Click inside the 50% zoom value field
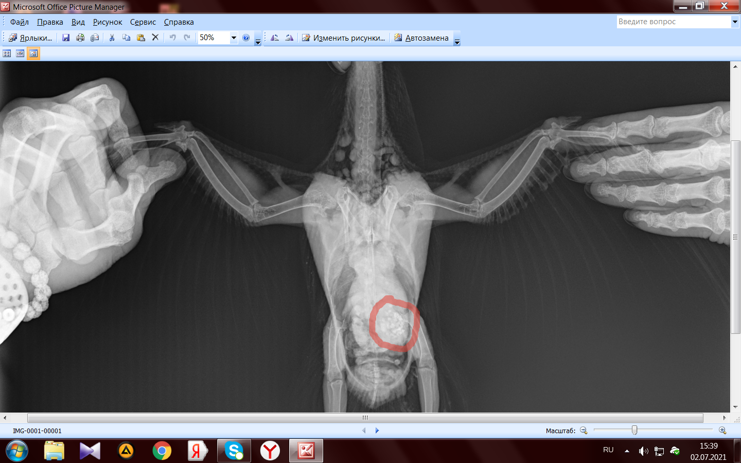Screen dimensions: 741x463 click(214, 38)
